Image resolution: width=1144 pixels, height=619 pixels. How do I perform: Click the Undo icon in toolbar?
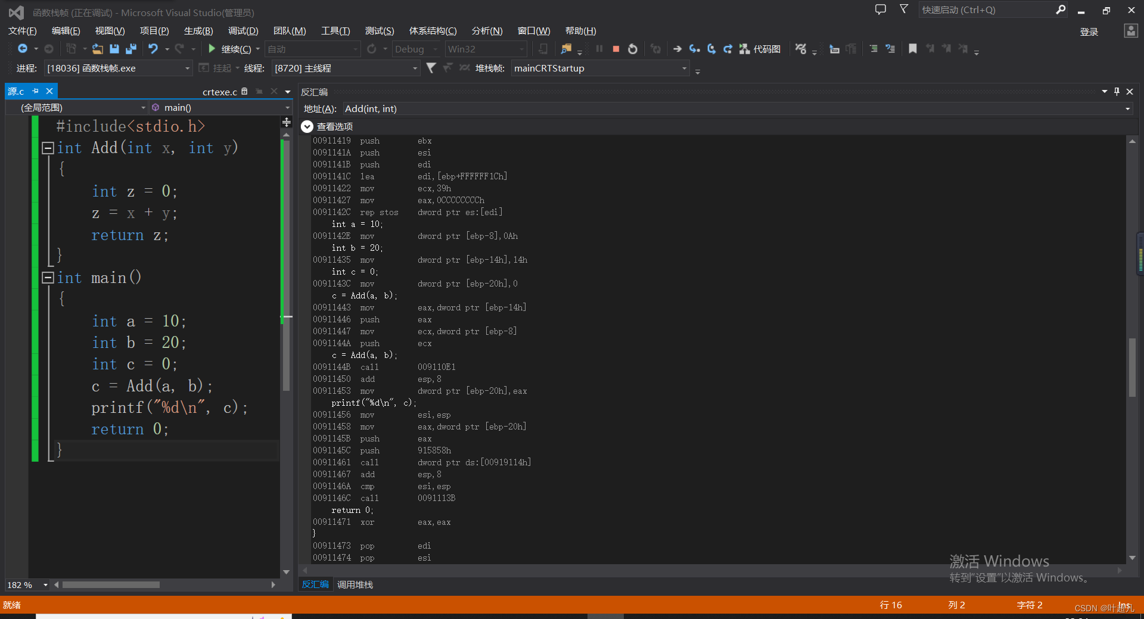pyautogui.click(x=153, y=49)
